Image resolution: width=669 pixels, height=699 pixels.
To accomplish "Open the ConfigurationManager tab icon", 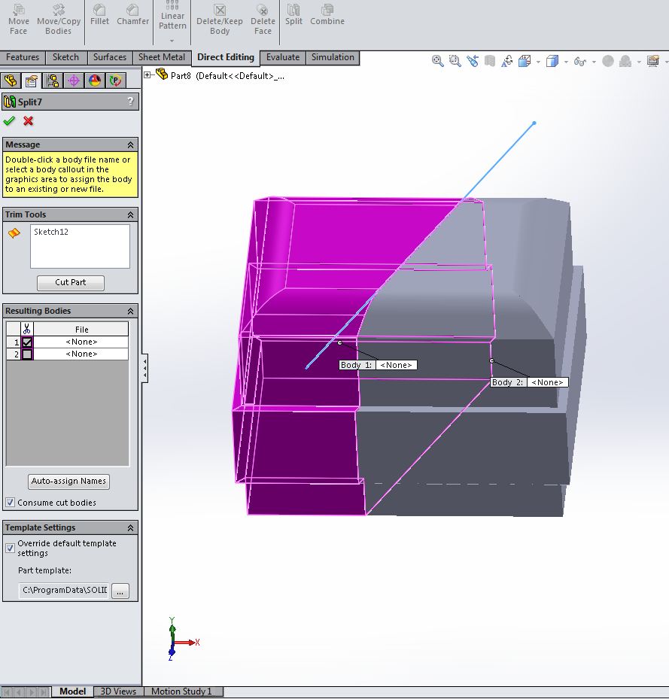I will [52, 81].
